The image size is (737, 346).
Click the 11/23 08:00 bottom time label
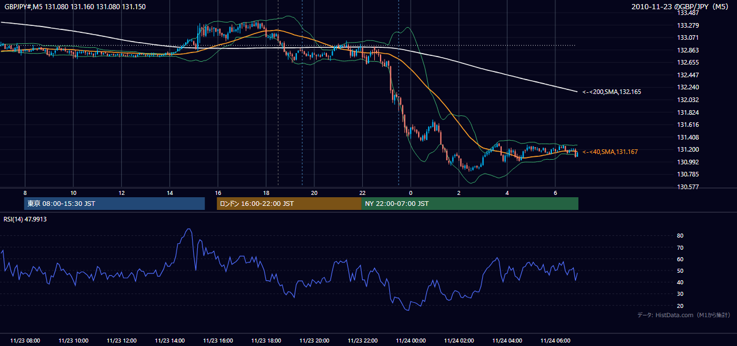pyautogui.click(x=25, y=340)
